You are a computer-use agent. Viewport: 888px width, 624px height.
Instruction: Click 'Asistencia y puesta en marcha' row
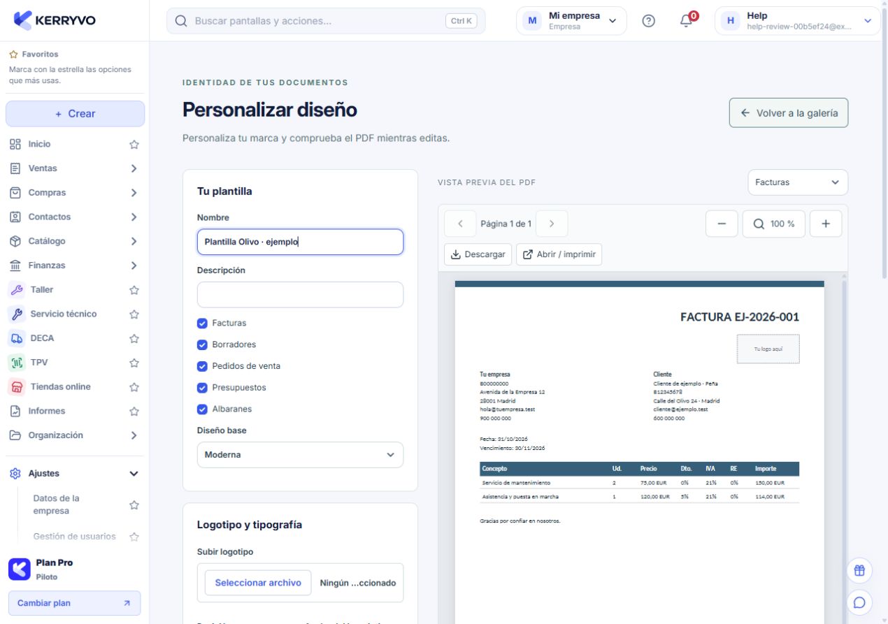(x=639, y=497)
